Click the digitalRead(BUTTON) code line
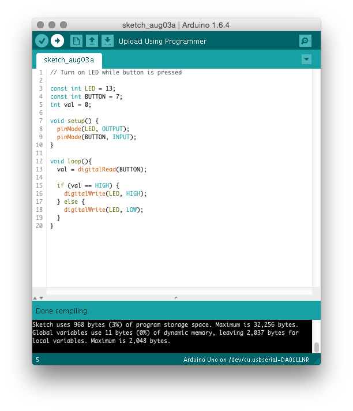Viewport: 353px width, 411px height. pyautogui.click(x=102, y=169)
